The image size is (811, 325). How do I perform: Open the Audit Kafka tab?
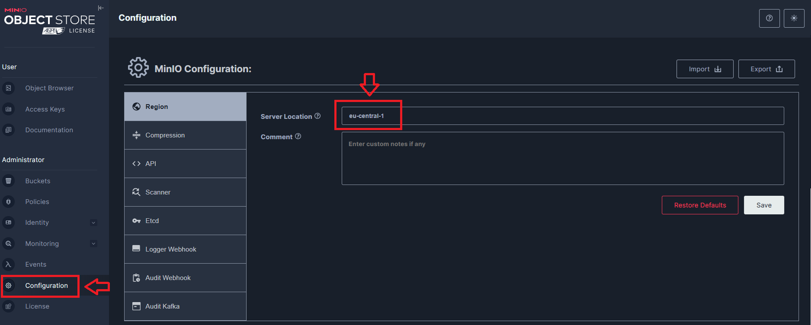pyautogui.click(x=185, y=306)
